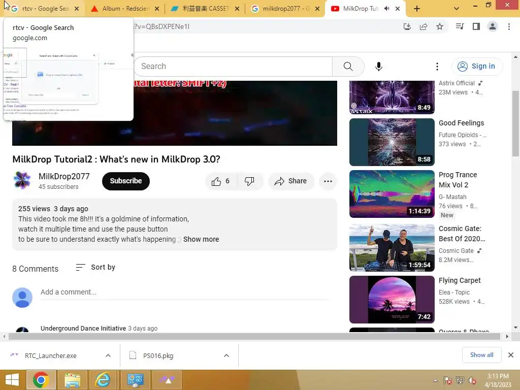
Task: Open the media controls icon in toolbar
Action: click(x=460, y=26)
